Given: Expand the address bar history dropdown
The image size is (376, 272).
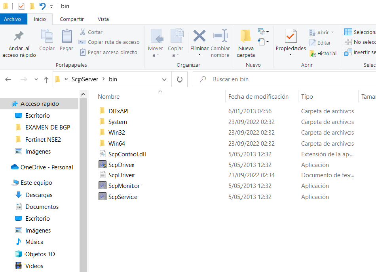Looking at the screenshot, I should 164,79.
